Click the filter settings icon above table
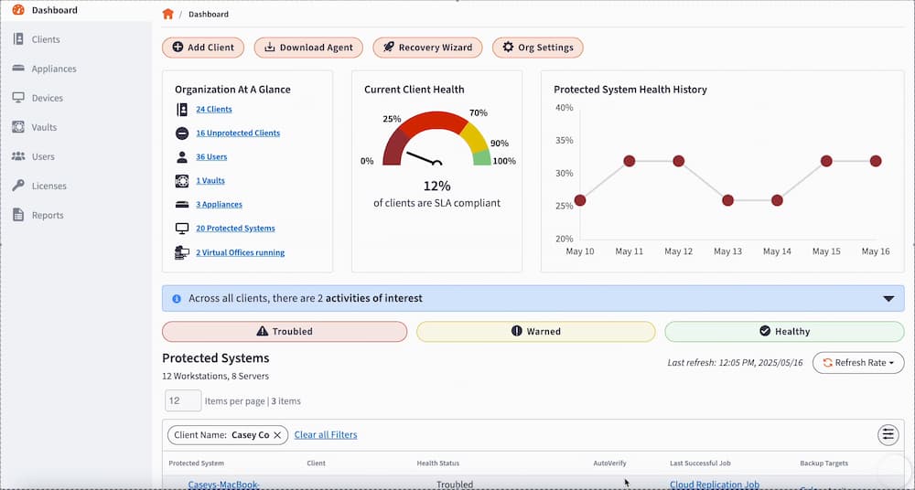Screen dimensions: 915x490 (x=888, y=435)
